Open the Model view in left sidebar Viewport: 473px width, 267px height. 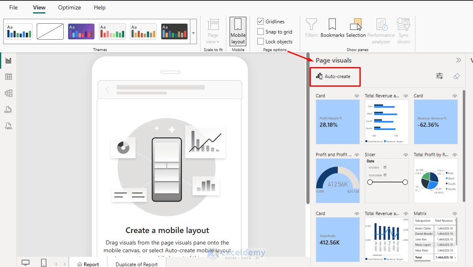pos(9,93)
